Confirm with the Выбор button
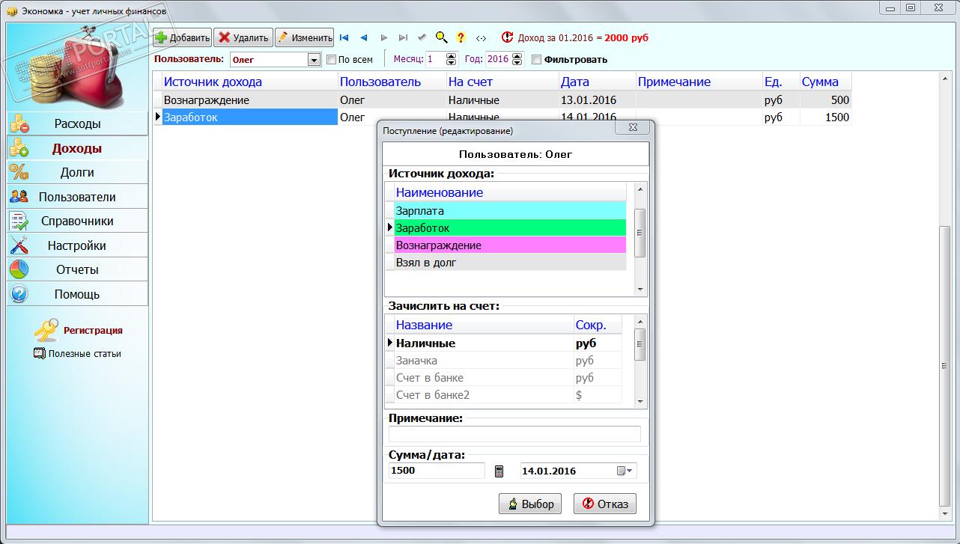This screenshot has height=544, width=960. [x=530, y=504]
